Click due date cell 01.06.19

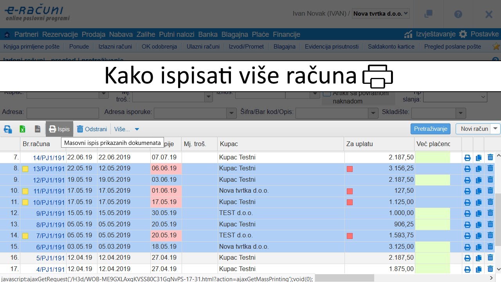[x=166, y=191]
